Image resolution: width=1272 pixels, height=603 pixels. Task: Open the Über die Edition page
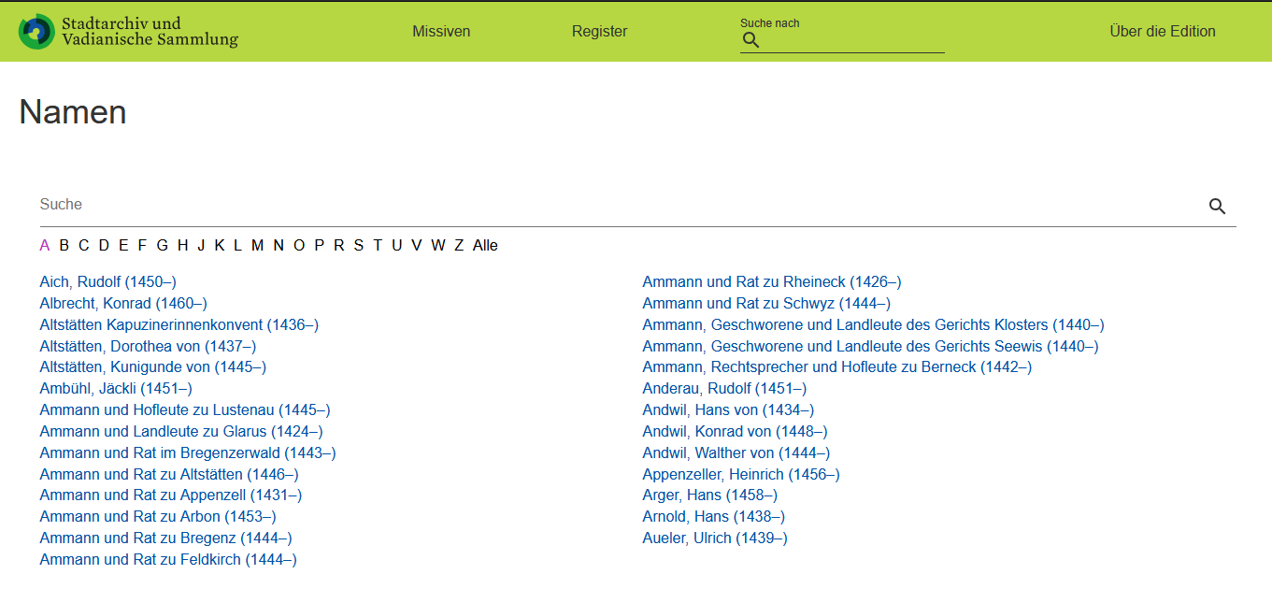tap(1163, 31)
